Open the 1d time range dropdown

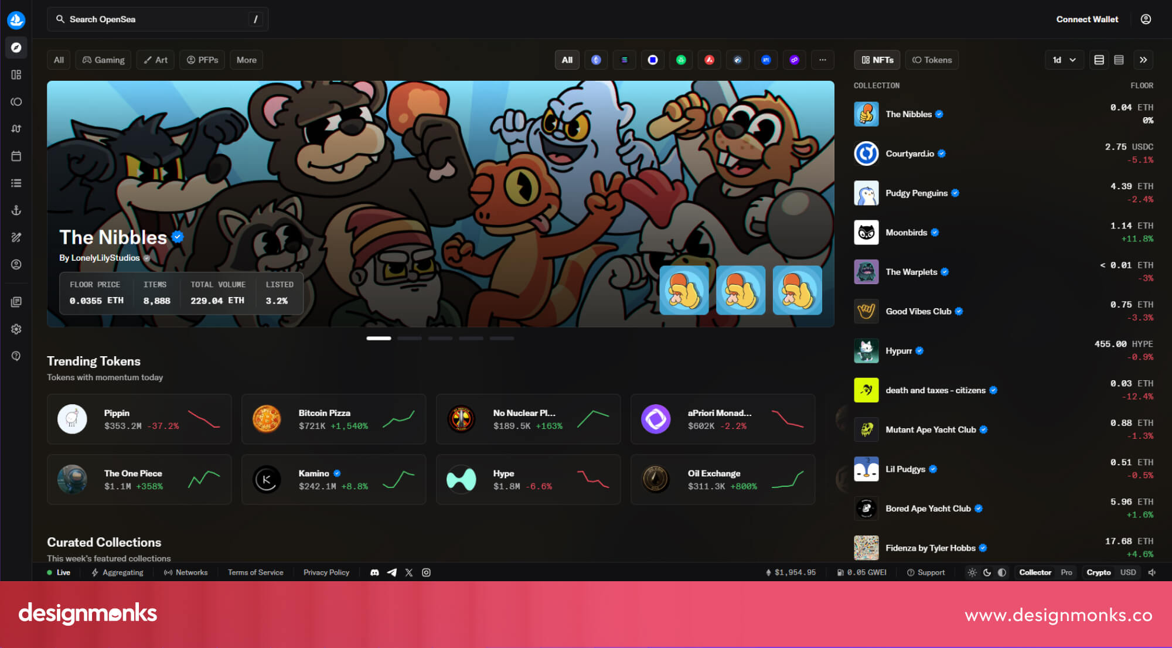[x=1064, y=60]
